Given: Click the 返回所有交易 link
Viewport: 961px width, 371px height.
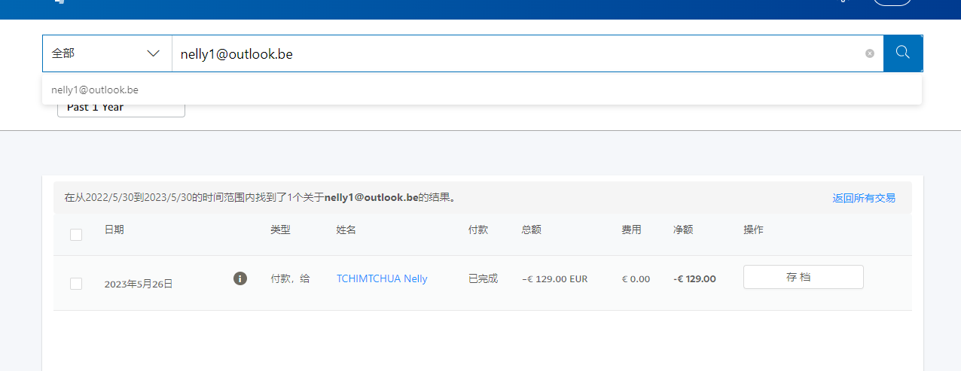Looking at the screenshot, I should pyautogui.click(x=864, y=198).
